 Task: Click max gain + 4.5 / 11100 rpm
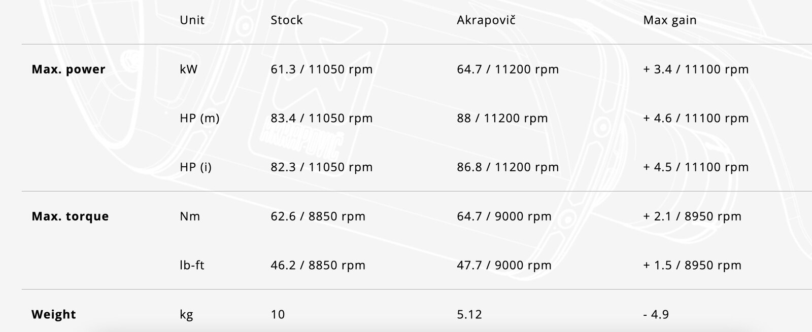tap(695, 167)
